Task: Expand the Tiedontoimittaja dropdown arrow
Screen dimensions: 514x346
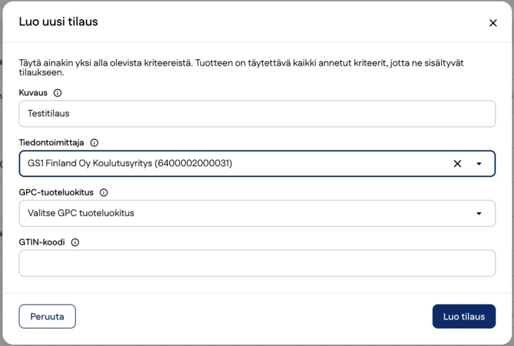Action: [x=479, y=163]
